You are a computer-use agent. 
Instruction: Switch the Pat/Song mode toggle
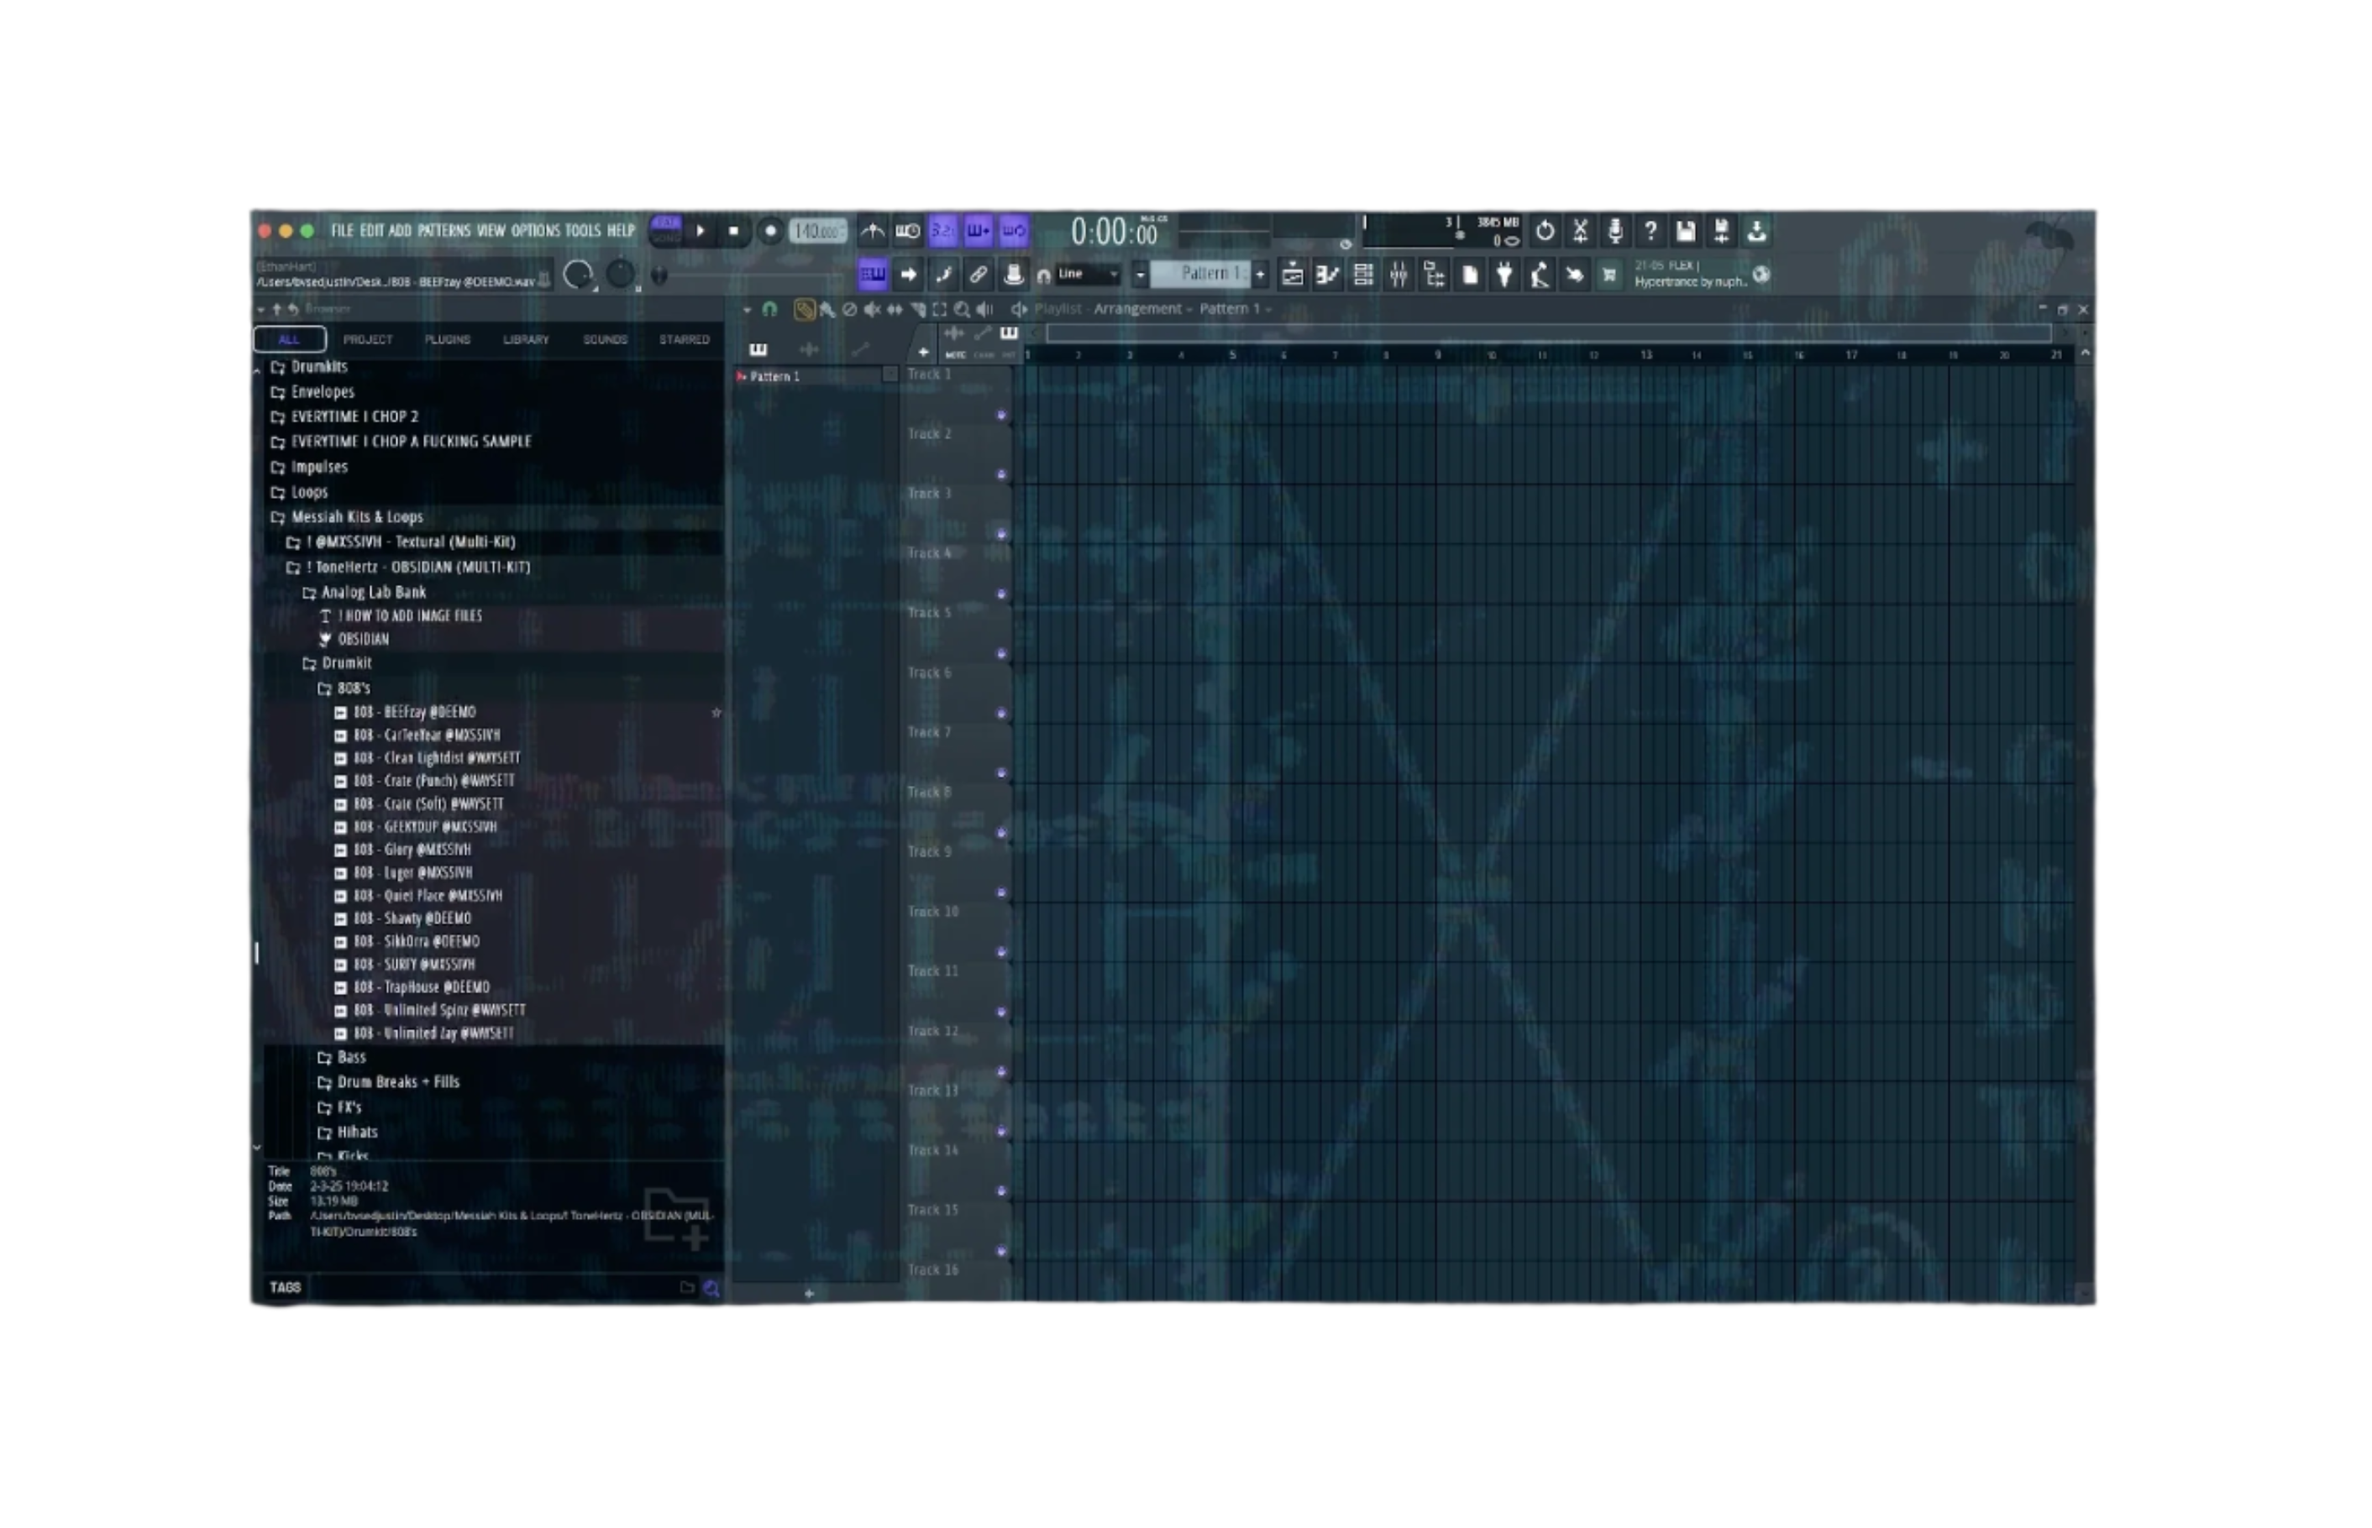(x=666, y=230)
